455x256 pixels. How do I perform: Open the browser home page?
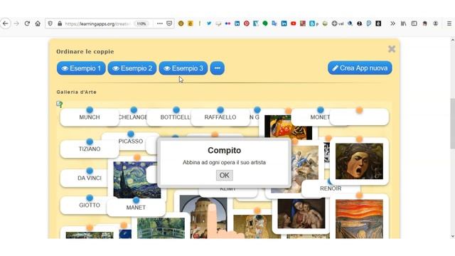click(x=38, y=23)
